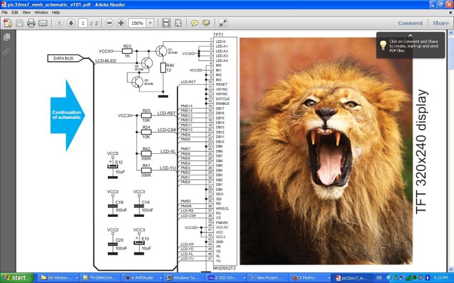Go to the next page with the down arrow
Screen dimensions: 454x283
tap(71, 23)
